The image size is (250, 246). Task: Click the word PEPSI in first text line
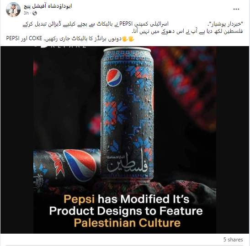click(x=126, y=24)
